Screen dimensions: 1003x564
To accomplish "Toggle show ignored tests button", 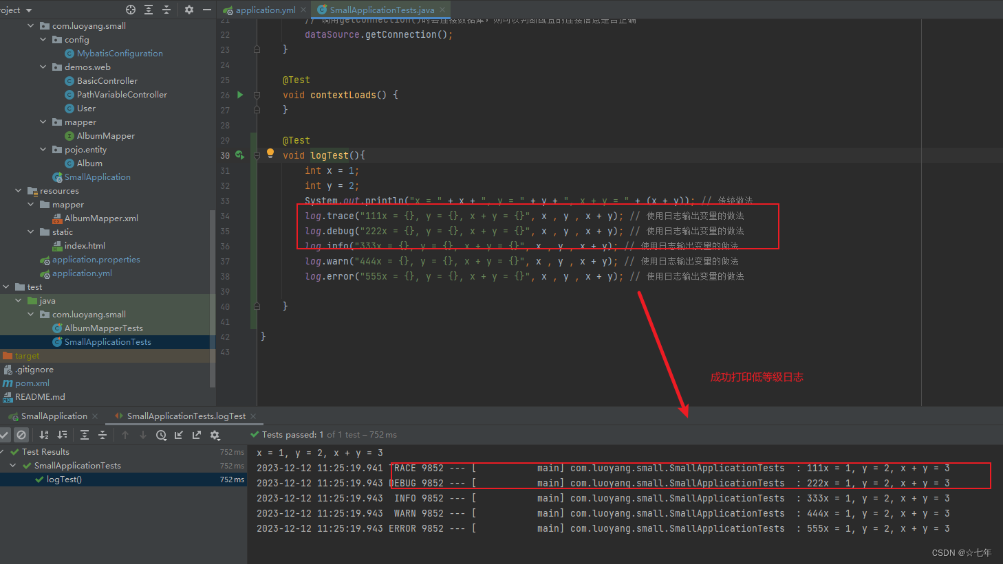I will coord(21,435).
